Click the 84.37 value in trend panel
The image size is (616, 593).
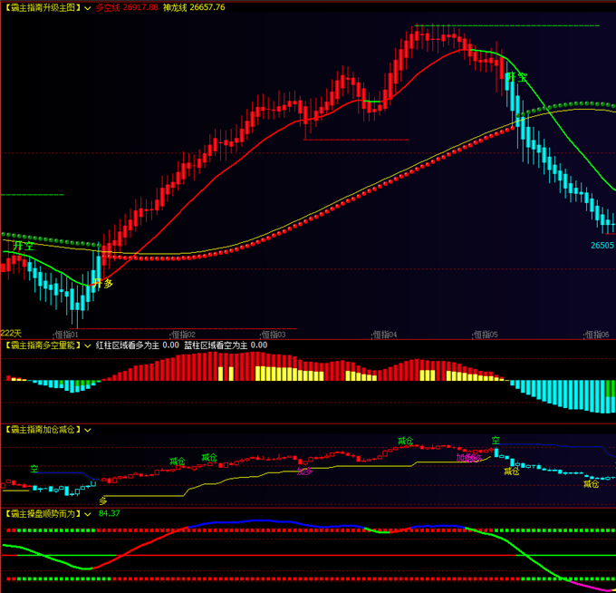pos(110,513)
